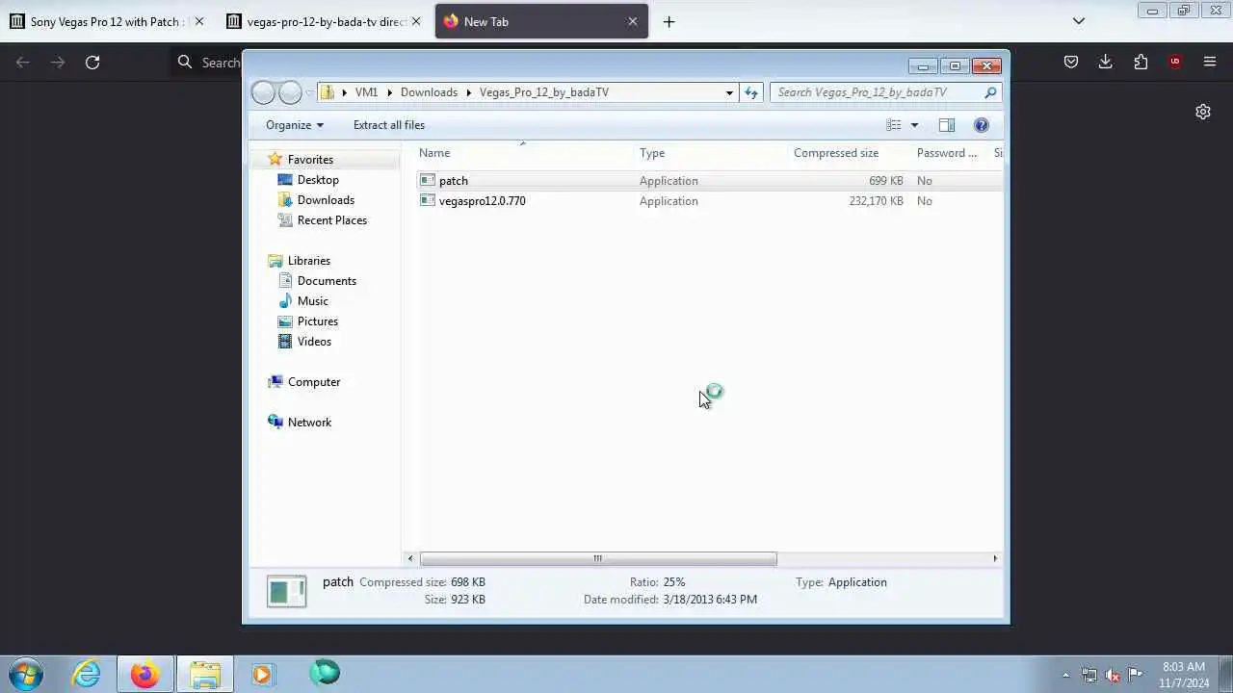Image resolution: width=1233 pixels, height=693 pixels.
Task: Open Firefox downloads panel
Action: coord(1106,63)
